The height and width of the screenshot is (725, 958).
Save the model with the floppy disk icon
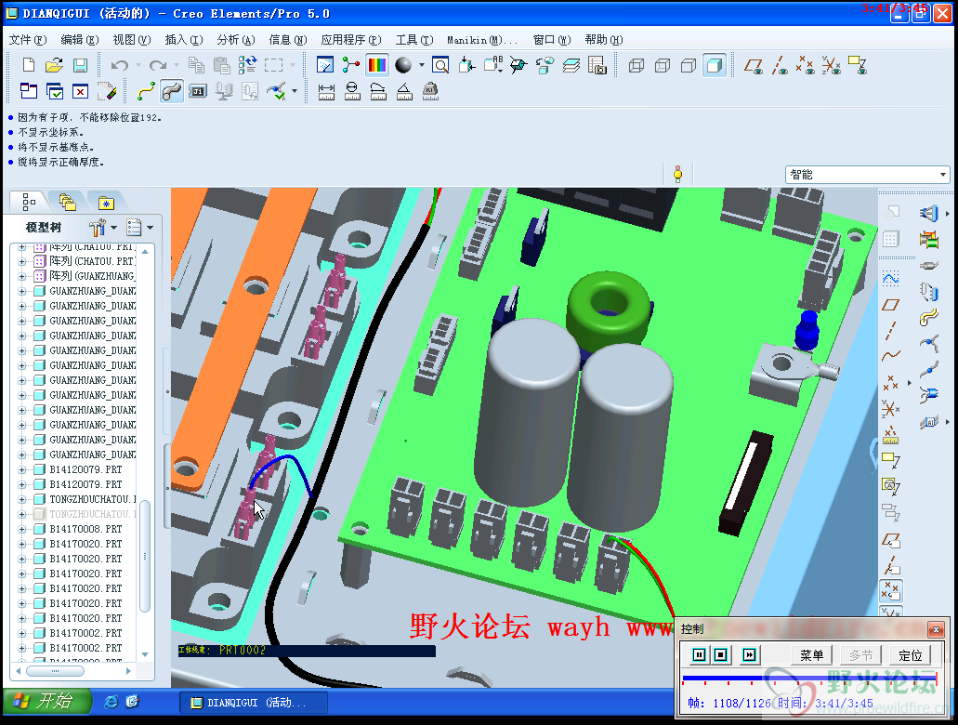point(80,65)
